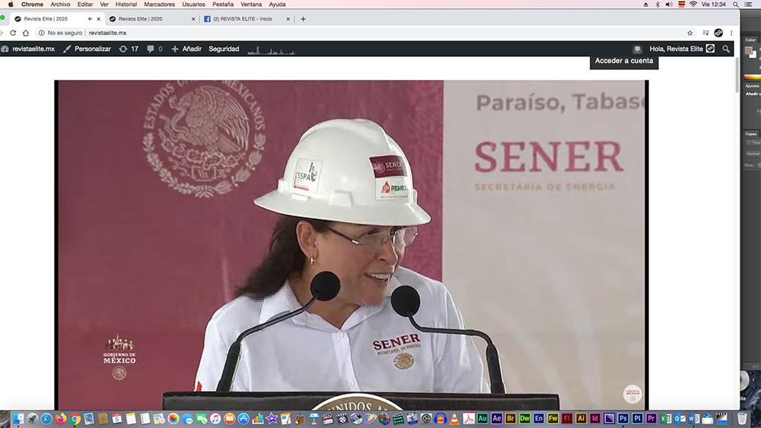This screenshot has width=761, height=428.
Task: Open the revistaelite.mx admin bar site menu
Action: [x=28, y=49]
